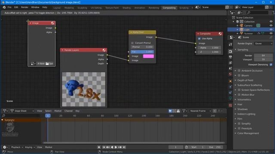Open the Dope Sheet mode dropdown
The width and height of the screenshot is (275, 154).
(x=22, y=111)
